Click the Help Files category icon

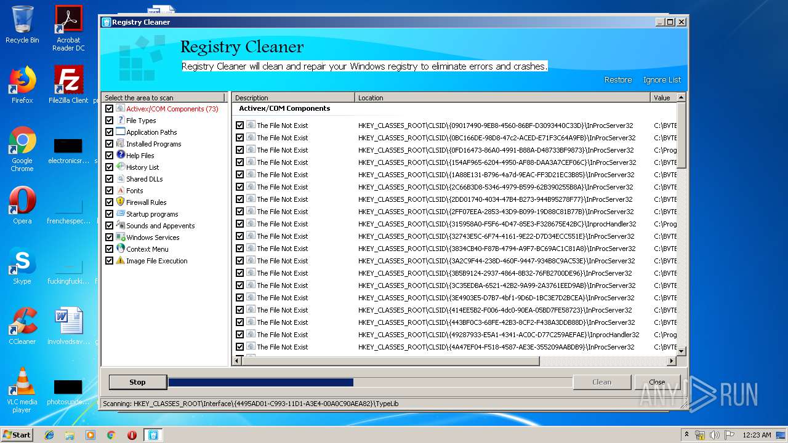pos(121,156)
